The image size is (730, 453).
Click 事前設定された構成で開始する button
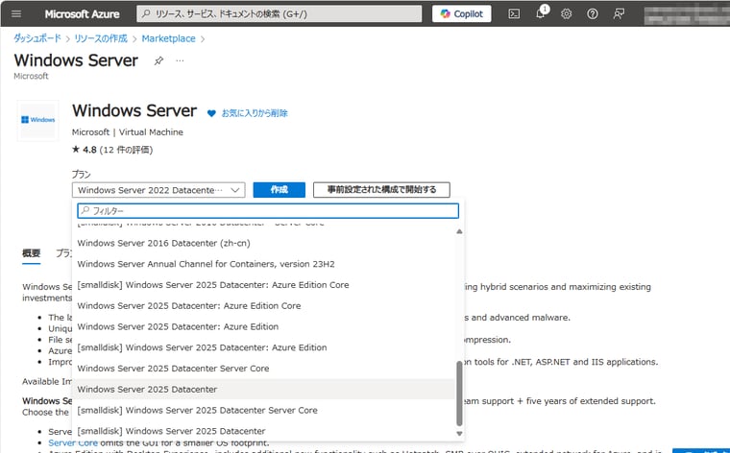click(x=381, y=189)
